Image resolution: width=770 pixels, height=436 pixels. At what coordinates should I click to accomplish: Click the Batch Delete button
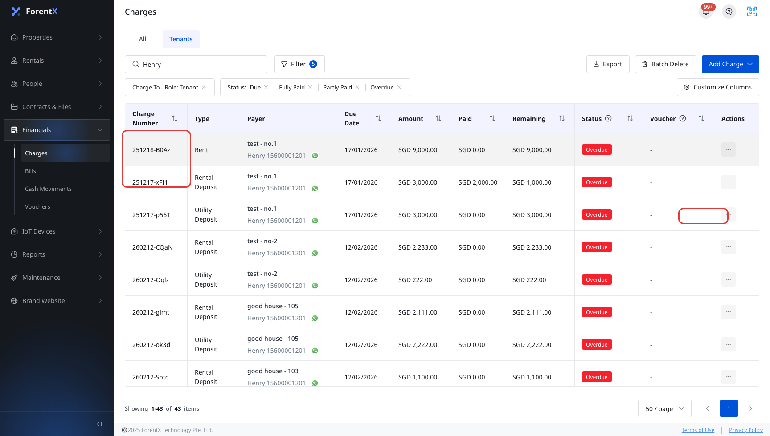pyautogui.click(x=665, y=64)
